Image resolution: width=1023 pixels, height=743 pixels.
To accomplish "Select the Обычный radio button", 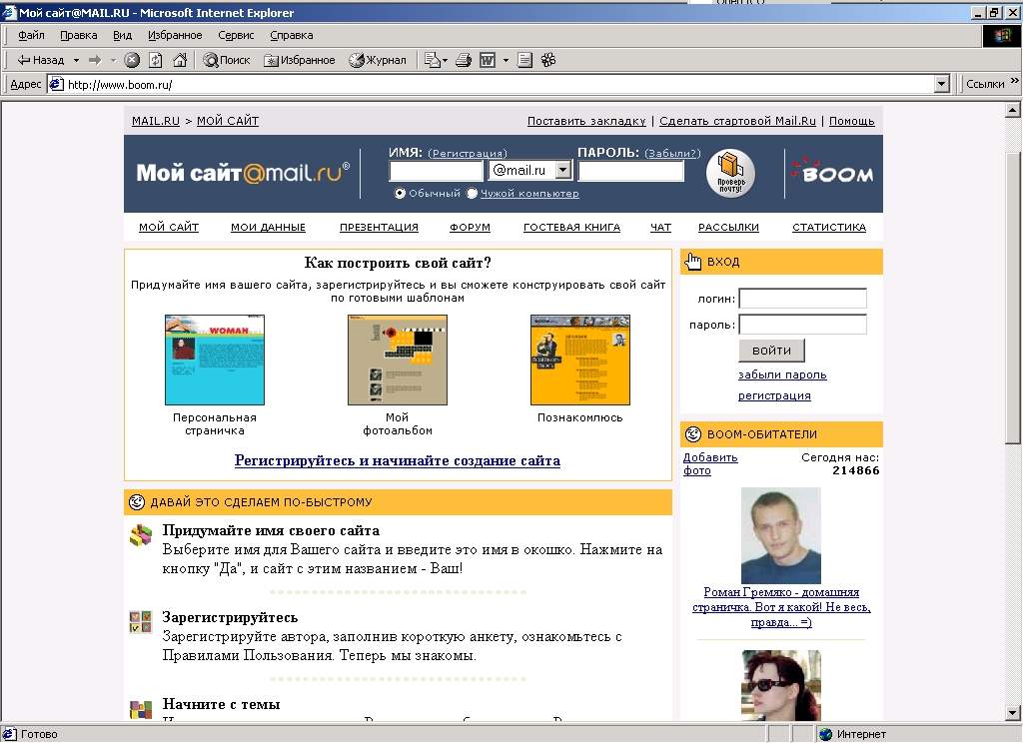I will point(400,193).
